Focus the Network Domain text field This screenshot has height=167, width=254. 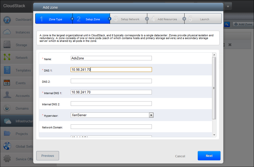coord(111,127)
